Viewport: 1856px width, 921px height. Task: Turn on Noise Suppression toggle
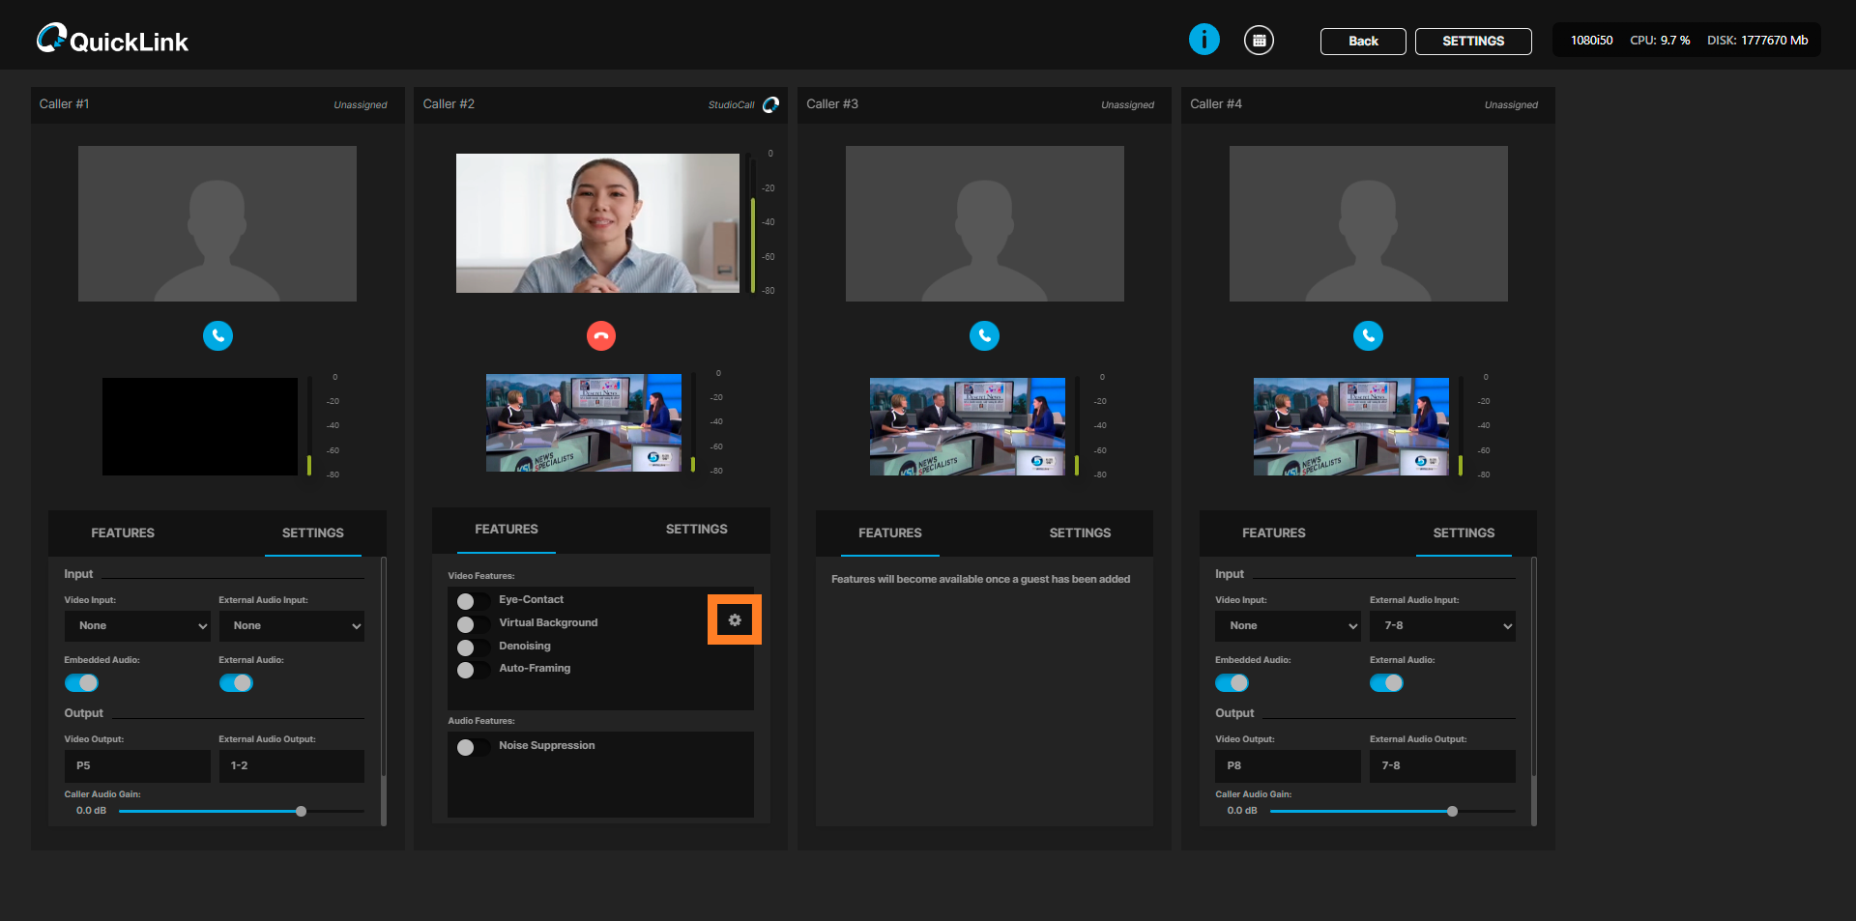(x=471, y=747)
